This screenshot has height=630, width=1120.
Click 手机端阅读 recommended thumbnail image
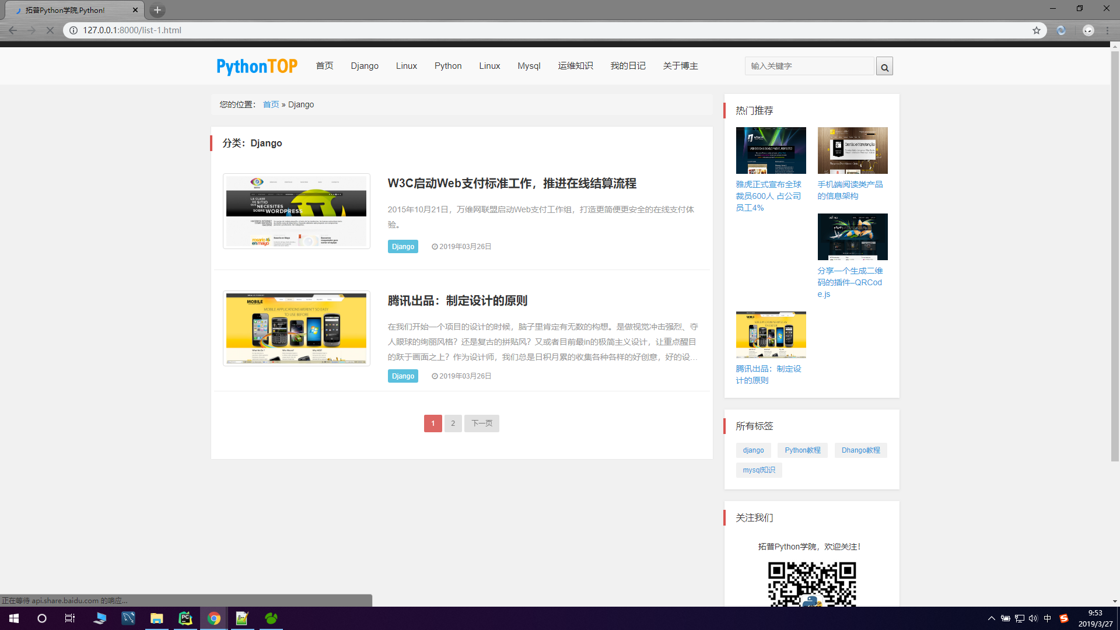[x=853, y=150]
